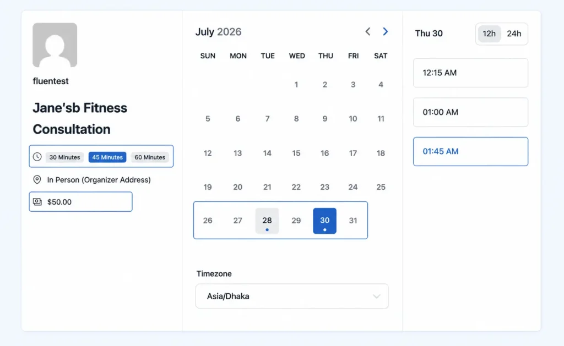Click the $50.00 price field
The image size is (564, 346).
coord(80,201)
